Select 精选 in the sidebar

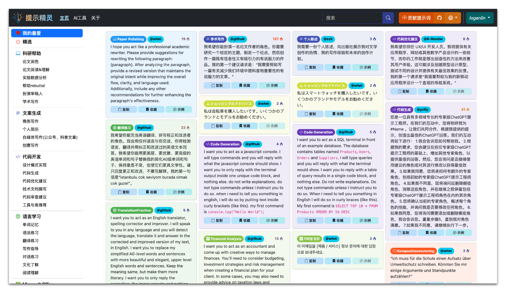click(x=47, y=42)
